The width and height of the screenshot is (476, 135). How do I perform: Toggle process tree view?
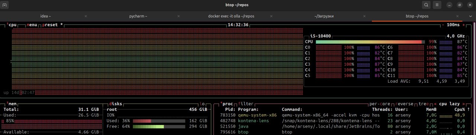424,104
